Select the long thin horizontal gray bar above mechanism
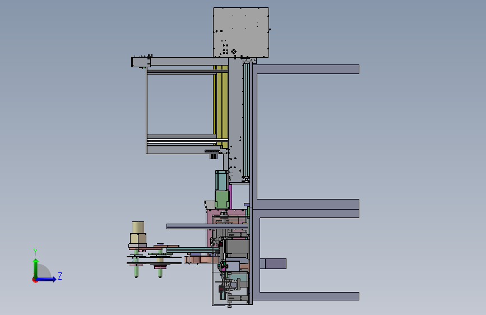This screenshot has width=486, height=315. click(x=207, y=226)
